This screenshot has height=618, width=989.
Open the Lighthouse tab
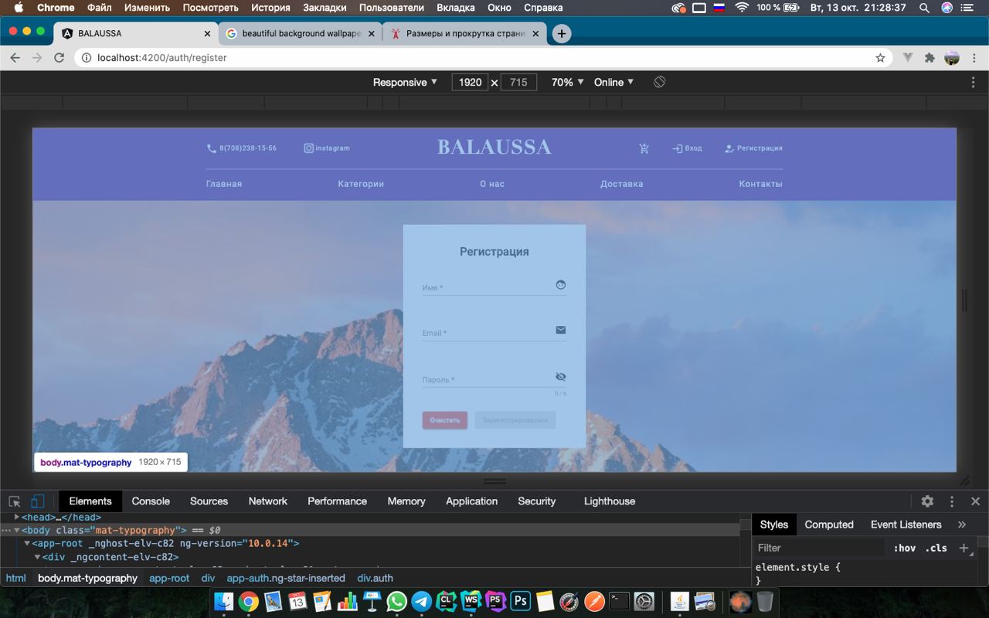pyautogui.click(x=610, y=501)
